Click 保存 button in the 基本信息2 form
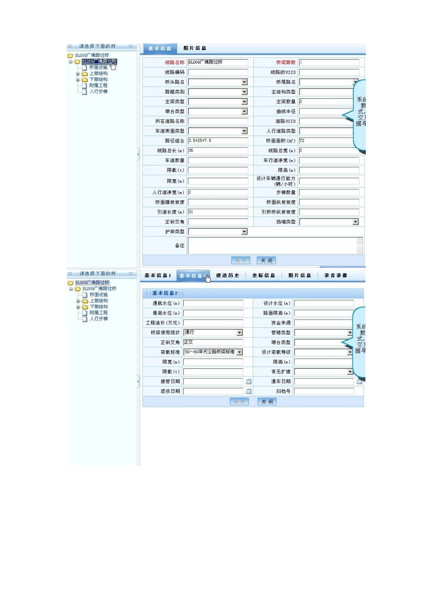Image resolution: width=428 pixels, height=606 pixels. (x=239, y=402)
